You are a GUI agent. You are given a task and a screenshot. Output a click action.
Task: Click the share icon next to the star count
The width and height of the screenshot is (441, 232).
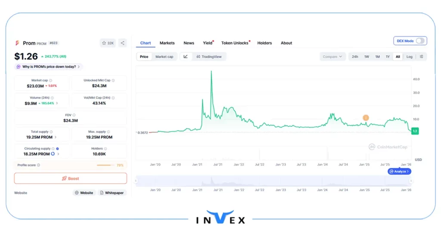(122, 43)
